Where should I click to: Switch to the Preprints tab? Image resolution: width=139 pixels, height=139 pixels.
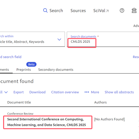[24, 69]
